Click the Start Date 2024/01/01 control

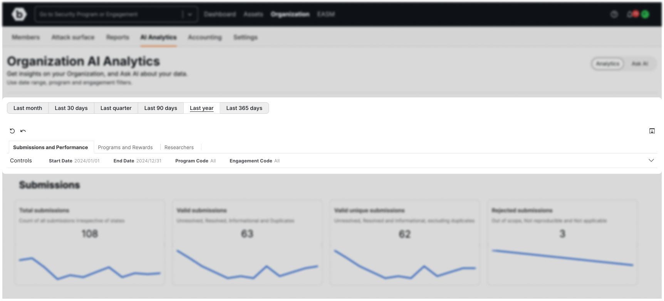point(74,161)
